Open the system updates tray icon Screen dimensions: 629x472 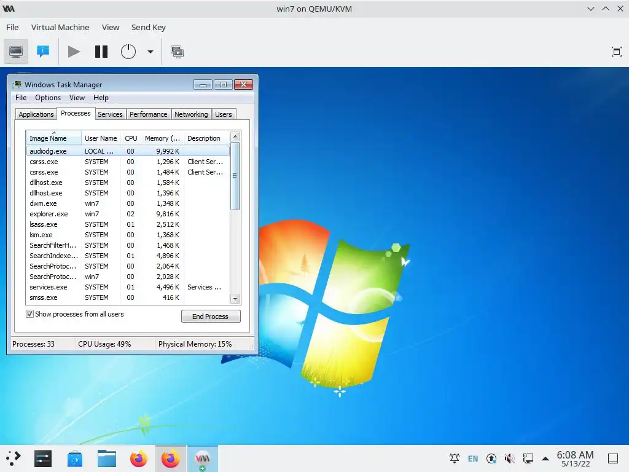coord(491,458)
